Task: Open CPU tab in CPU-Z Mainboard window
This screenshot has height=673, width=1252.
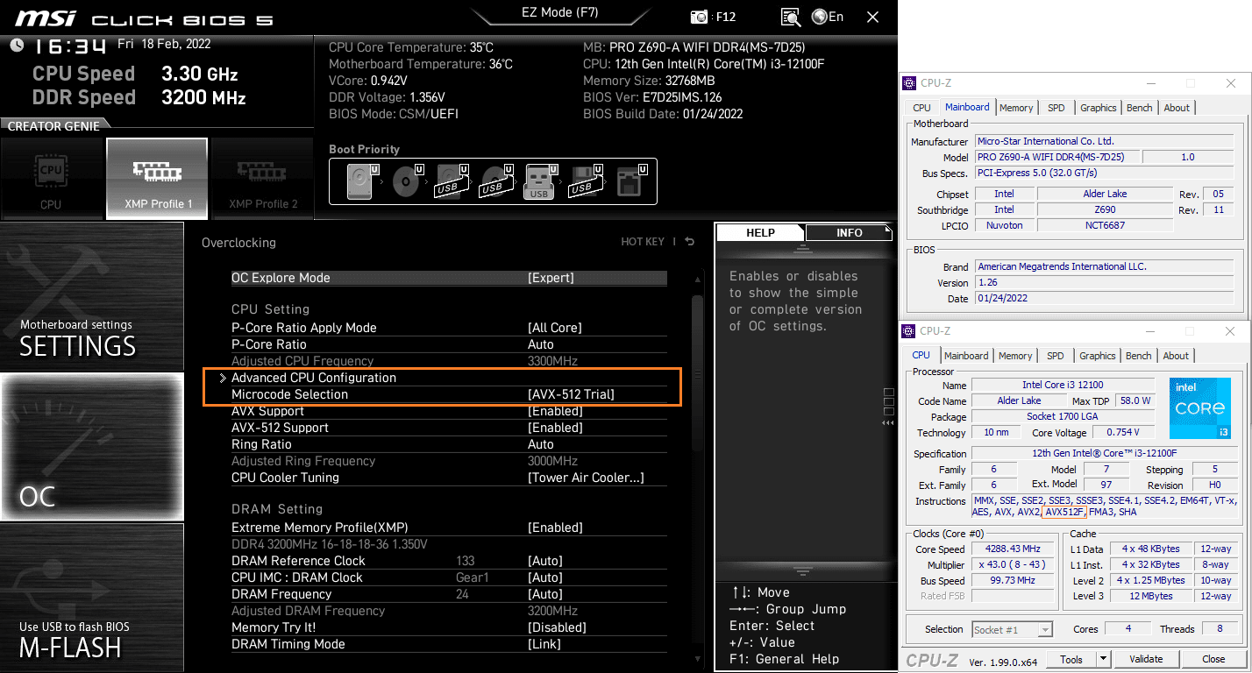Action: (x=921, y=108)
